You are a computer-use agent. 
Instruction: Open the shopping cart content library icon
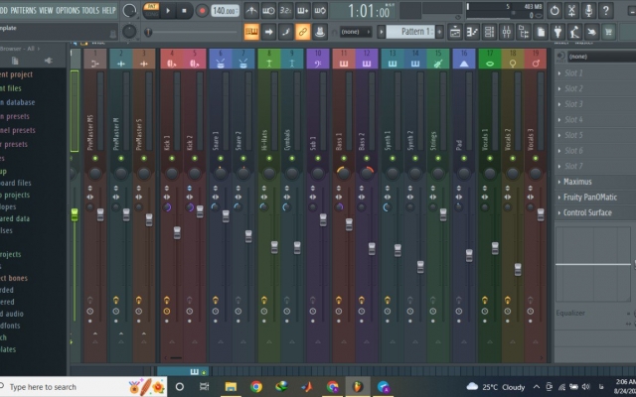pos(608,32)
